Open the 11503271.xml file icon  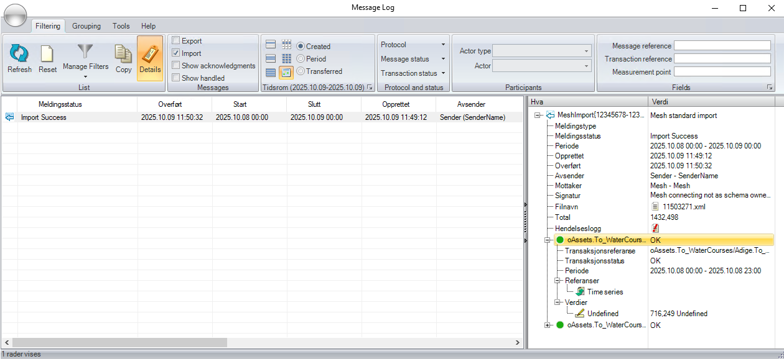[655, 206]
